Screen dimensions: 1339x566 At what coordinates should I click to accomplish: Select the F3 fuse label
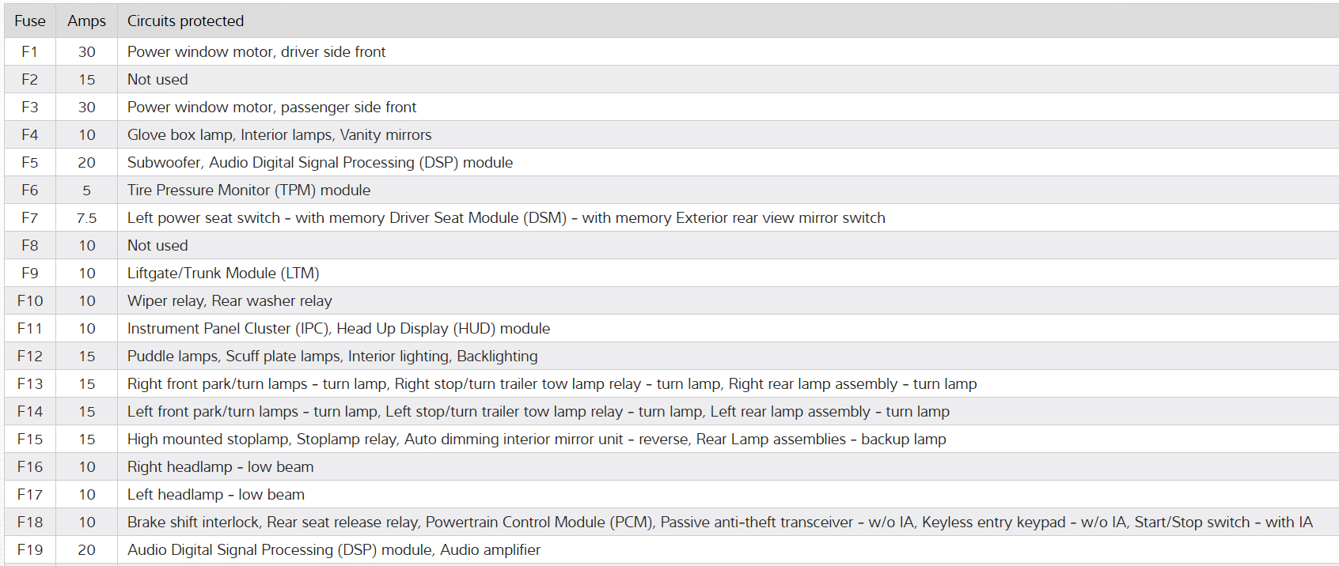coord(30,108)
